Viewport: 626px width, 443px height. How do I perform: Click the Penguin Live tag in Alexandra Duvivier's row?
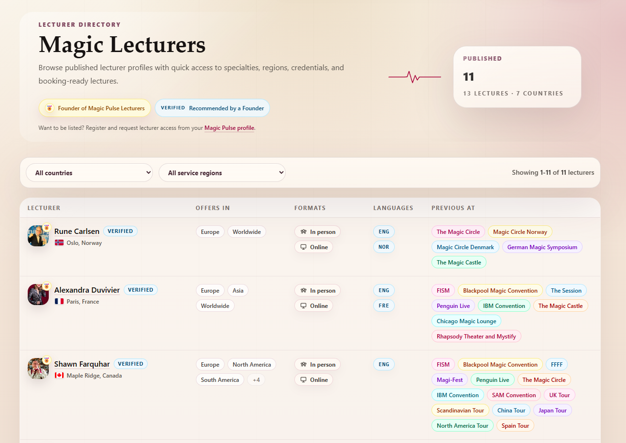(x=453, y=306)
